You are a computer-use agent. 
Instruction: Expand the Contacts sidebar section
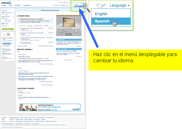[13, 24]
